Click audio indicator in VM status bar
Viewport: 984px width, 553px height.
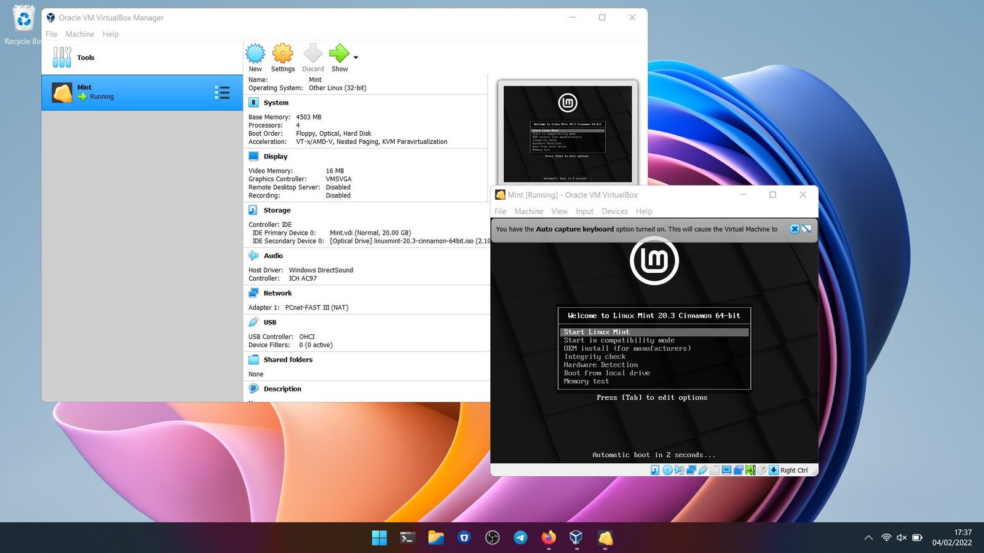(x=679, y=470)
